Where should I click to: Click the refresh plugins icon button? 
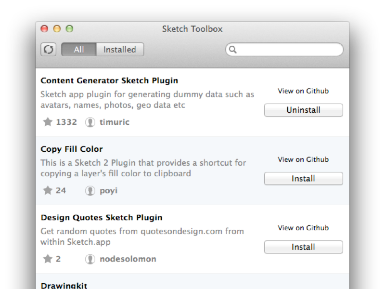point(49,50)
